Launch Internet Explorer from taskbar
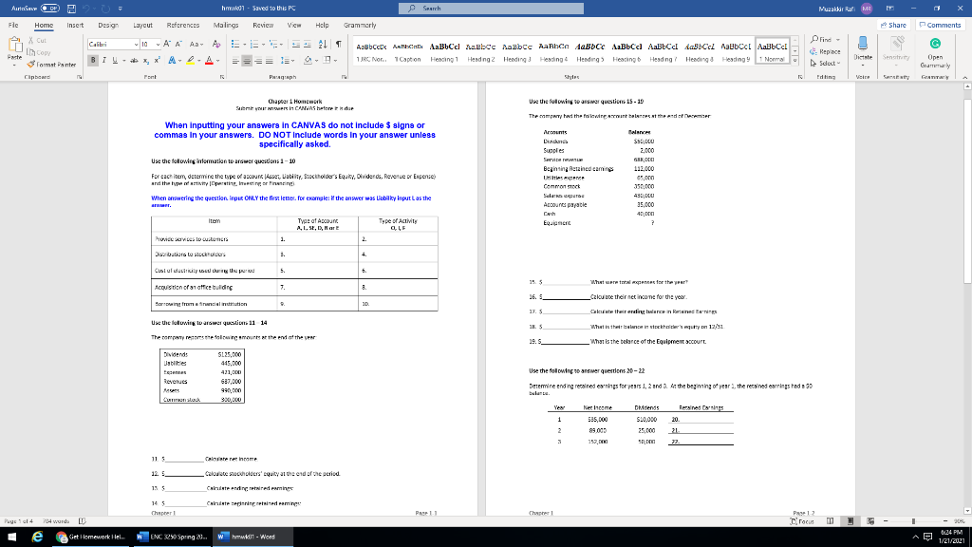 [x=37, y=537]
